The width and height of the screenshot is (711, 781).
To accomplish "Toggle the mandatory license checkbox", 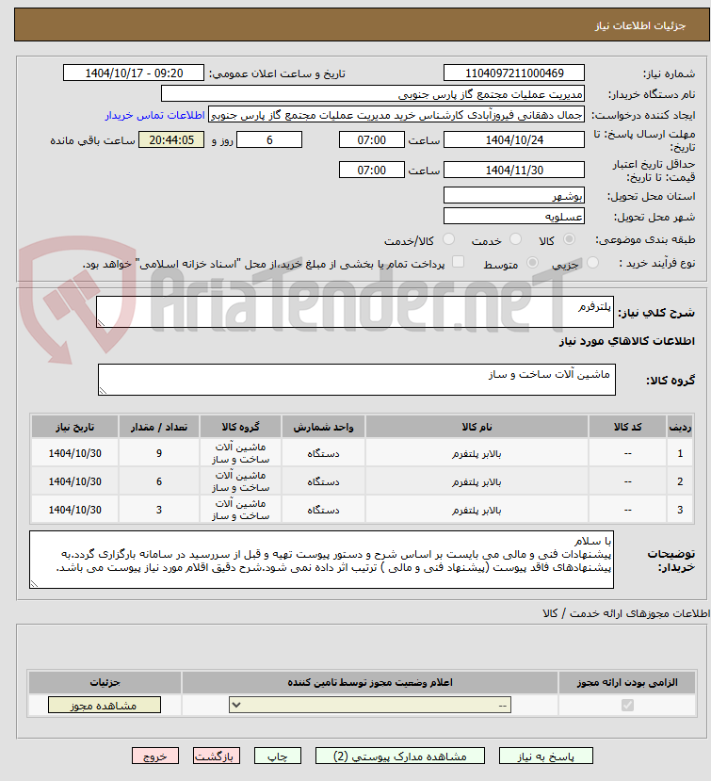I will tap(627, 705).
